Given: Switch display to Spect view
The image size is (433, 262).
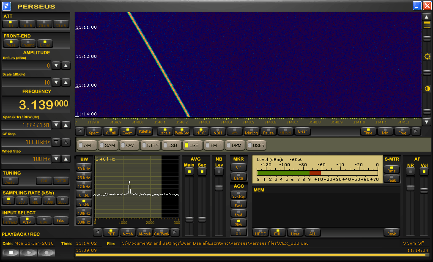Looking at the screenshot, I should 93,131.
